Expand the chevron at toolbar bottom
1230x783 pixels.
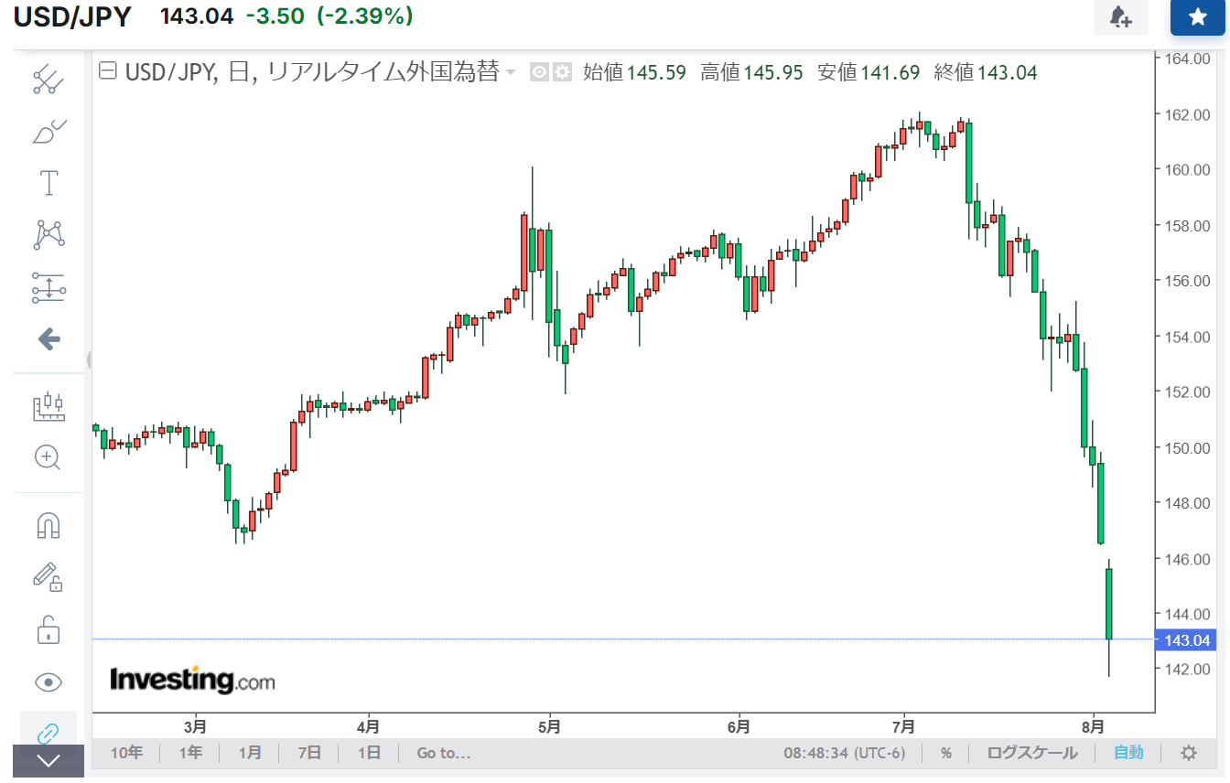[48, 760]
